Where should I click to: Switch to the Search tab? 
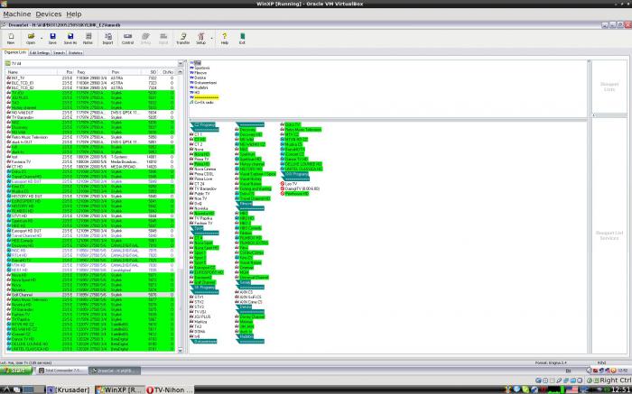[x=59, y=52]
